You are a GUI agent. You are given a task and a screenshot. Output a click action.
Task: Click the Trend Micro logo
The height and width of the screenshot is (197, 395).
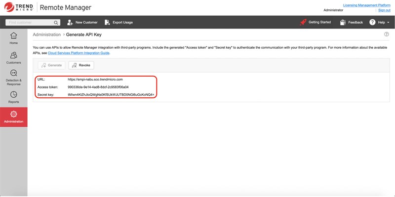[x=18, y=8]
